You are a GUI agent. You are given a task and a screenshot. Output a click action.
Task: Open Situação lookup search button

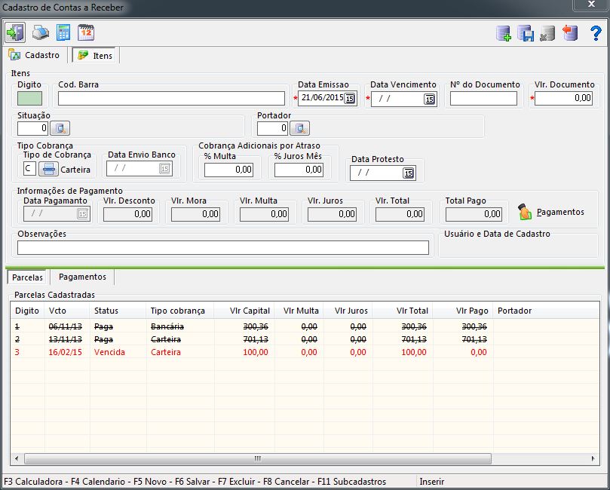point(60,129)
